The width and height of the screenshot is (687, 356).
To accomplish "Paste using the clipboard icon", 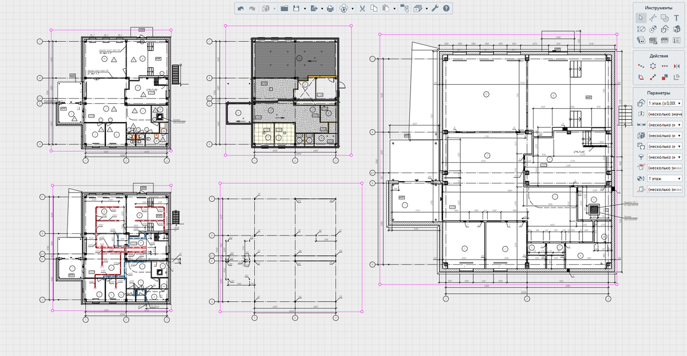I will coord(386,9).
